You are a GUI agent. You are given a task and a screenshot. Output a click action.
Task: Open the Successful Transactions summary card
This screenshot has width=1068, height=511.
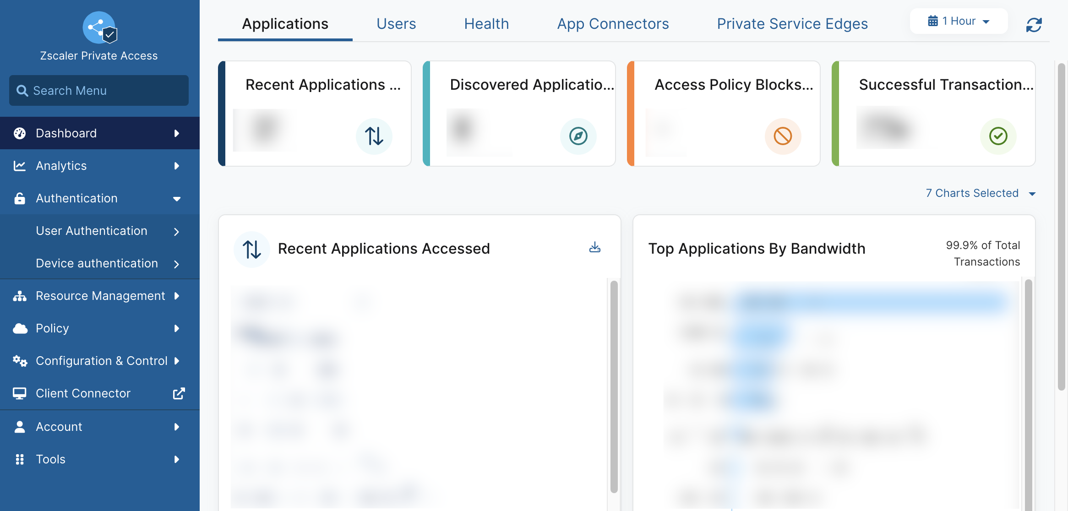[x=933, y=114]
